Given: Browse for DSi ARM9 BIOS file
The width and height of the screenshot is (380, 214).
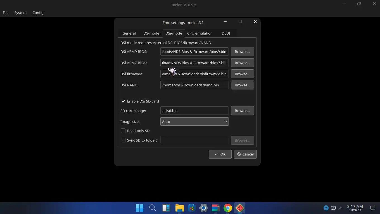Looking at the screenshot, I should [242, 52].
